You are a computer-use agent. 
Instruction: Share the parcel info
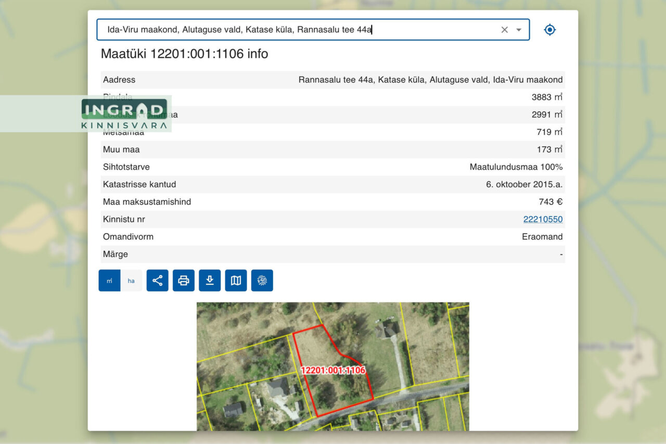point(158,281)
